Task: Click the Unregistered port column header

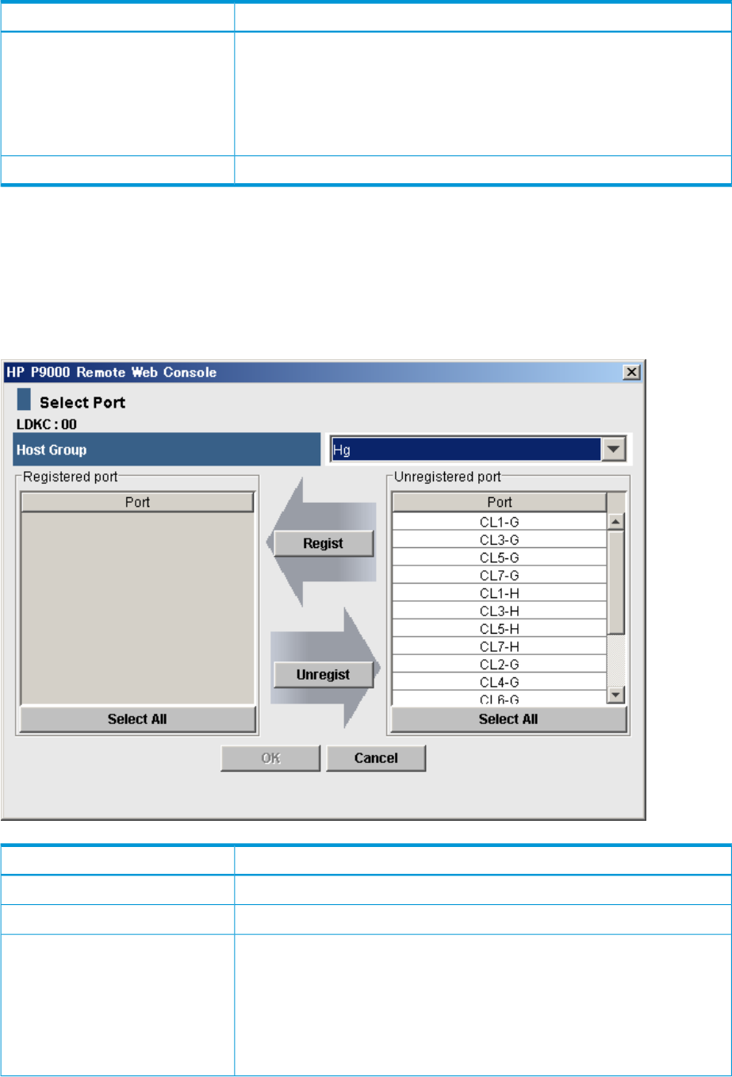Action: pyautogui.click(x=500, y=502)
